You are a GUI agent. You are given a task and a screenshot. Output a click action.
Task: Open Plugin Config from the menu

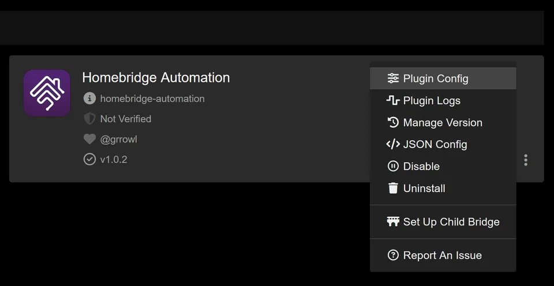coord(443,78)
